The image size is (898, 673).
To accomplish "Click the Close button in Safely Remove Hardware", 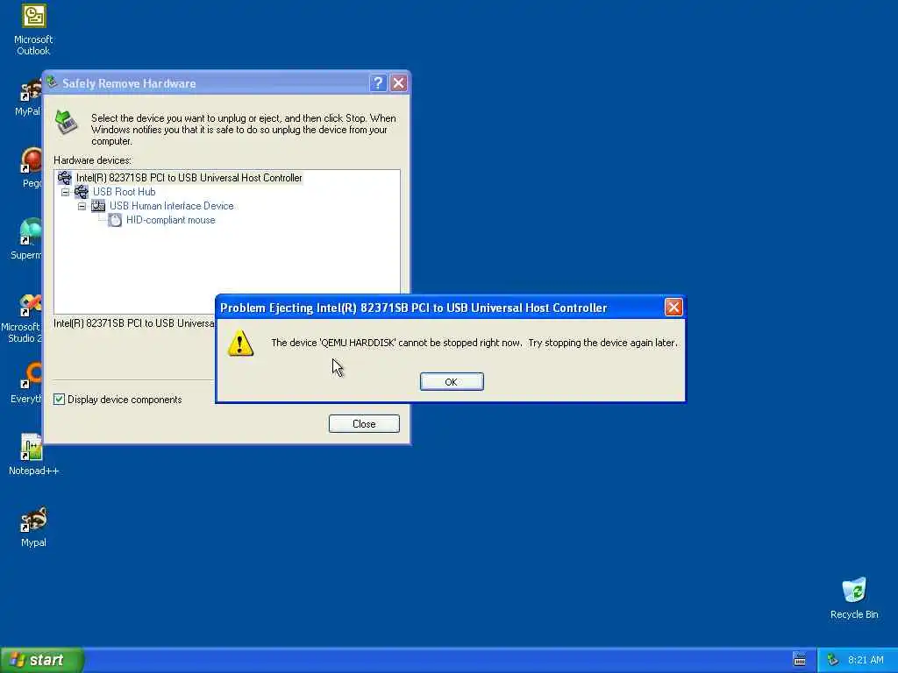I will click(x=364, y=424).
